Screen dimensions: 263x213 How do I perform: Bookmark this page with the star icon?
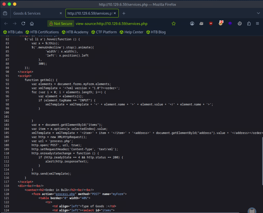174,24
